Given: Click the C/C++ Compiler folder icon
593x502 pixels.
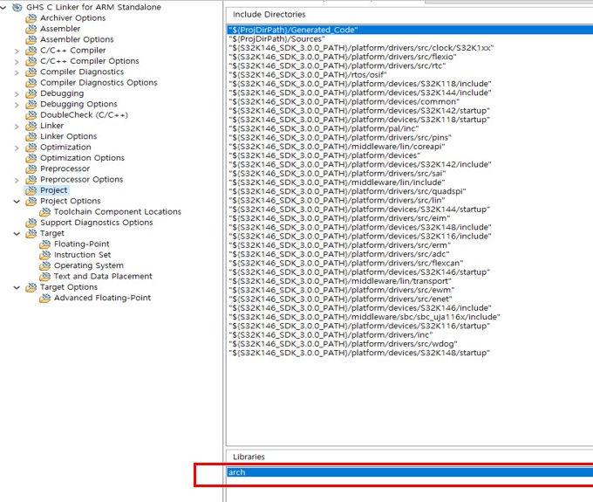Looking at the screenshot, I should tap(31, 51).
